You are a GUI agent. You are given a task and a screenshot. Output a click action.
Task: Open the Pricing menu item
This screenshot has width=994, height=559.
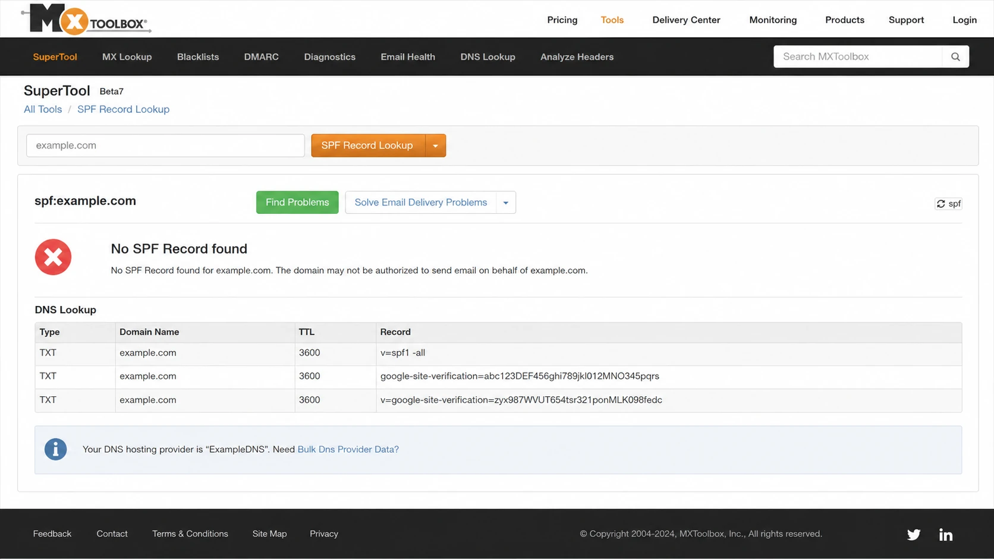point(562,20)
